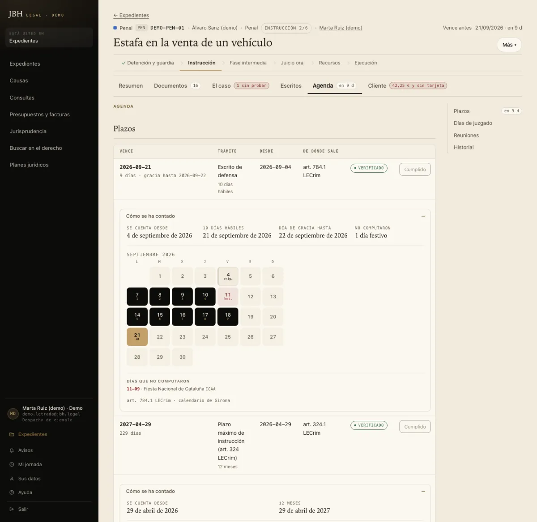The width and height of the screenshot is (537, 522).
Task: Click day 21 in the September calendar
Action: [137, 337]
